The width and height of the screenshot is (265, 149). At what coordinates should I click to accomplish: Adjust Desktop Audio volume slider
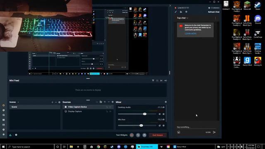point(137,114)
